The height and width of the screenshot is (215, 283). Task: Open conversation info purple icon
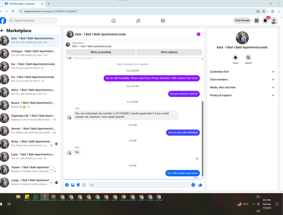[x=199, y=34]
